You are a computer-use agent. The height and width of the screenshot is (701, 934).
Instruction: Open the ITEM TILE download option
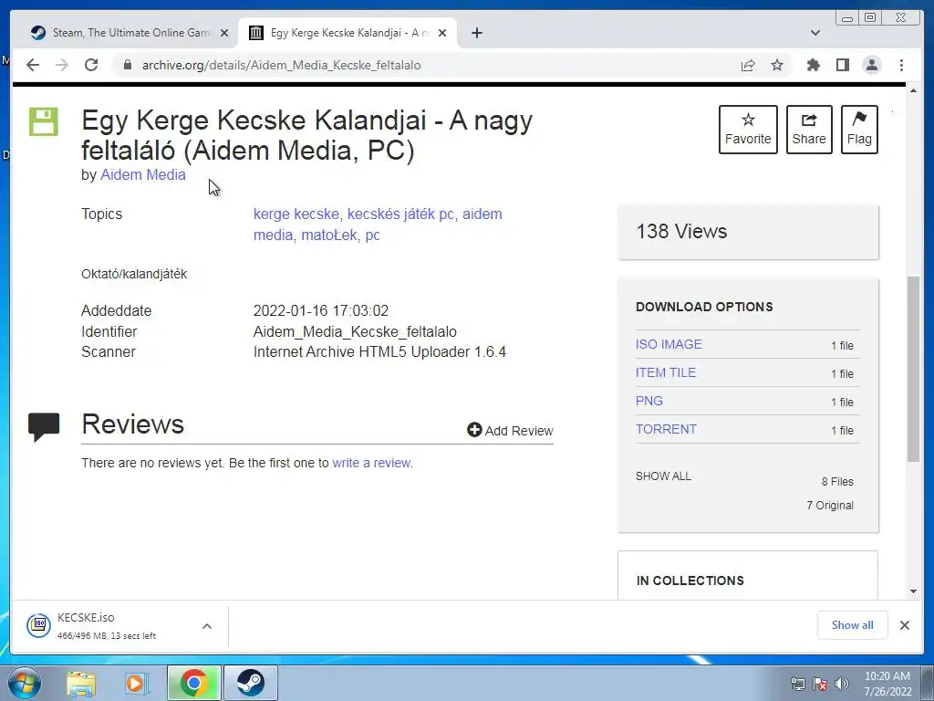pyautogui.click(x=665, y=372)
